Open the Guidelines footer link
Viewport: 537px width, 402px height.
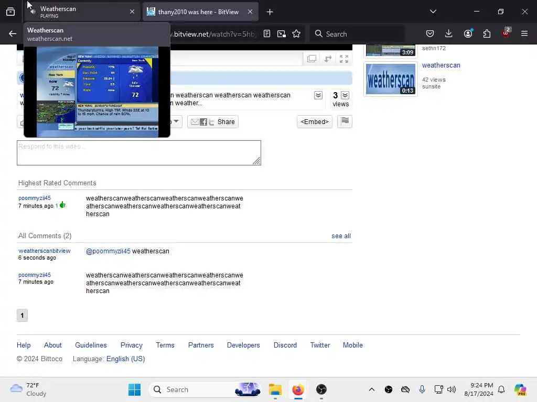click(91, 345)
